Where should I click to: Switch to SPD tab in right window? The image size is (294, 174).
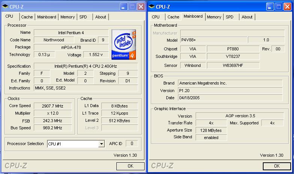(229, 17)
